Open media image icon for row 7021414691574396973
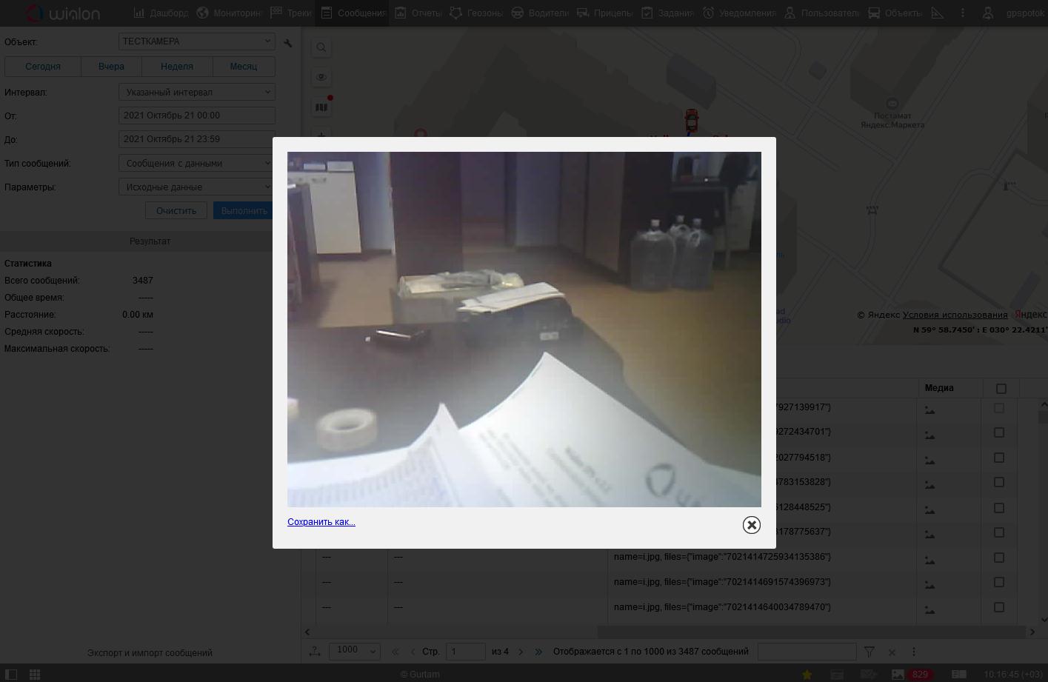Image resolution: width=1048 pixels, height=682 pixels. point(929,585)
